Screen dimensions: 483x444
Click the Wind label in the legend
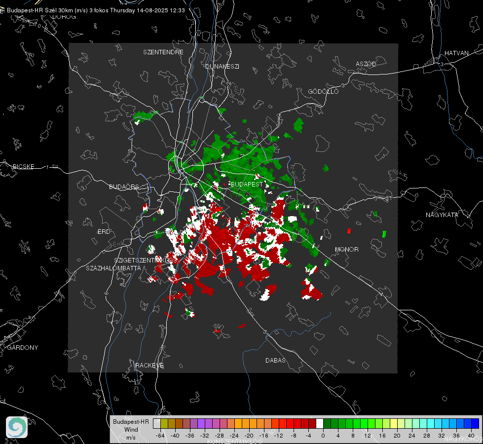click(131, 429)
